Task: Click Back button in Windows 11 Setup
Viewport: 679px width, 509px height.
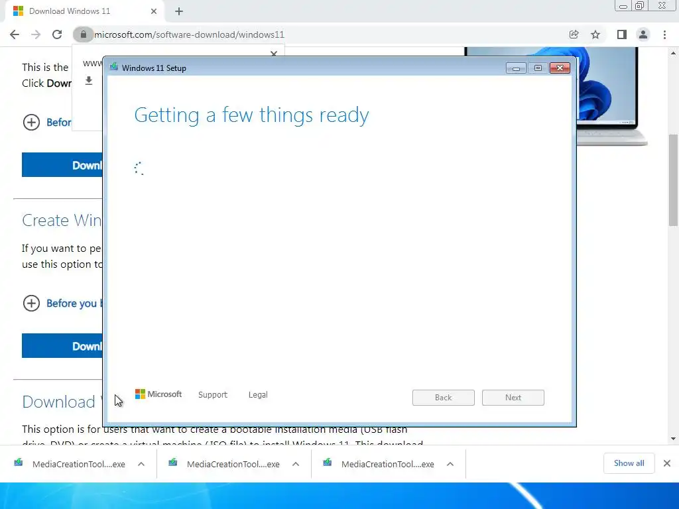Action: pyautogui.click(x=444, y=398)
